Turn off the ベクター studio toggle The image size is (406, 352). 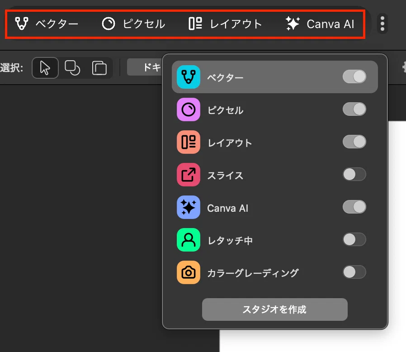354,77
